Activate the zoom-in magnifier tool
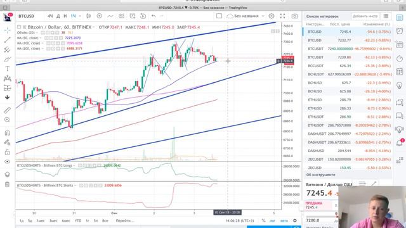406x228 pixels. pyautogui.click(x=7, y=120)
